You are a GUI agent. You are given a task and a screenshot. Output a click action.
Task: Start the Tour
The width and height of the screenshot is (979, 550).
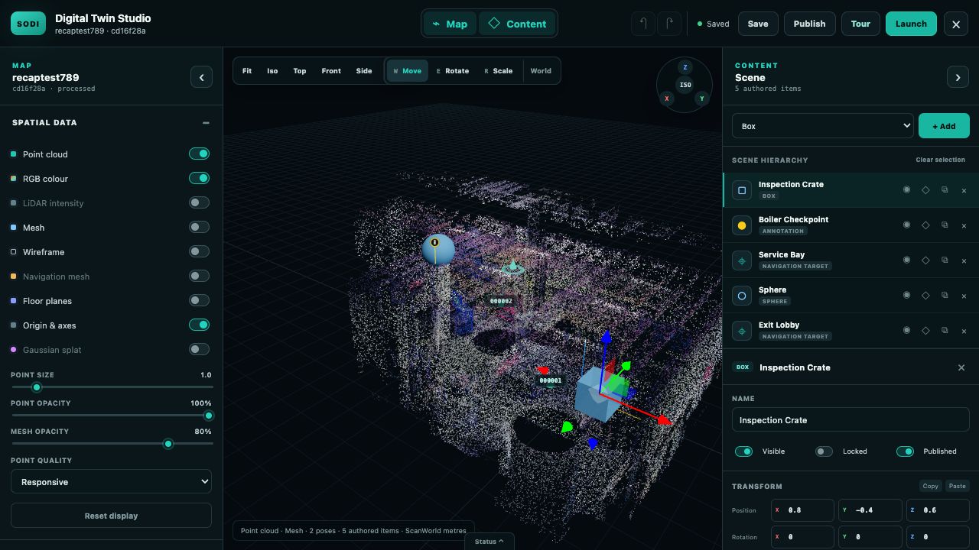point(860,24)
